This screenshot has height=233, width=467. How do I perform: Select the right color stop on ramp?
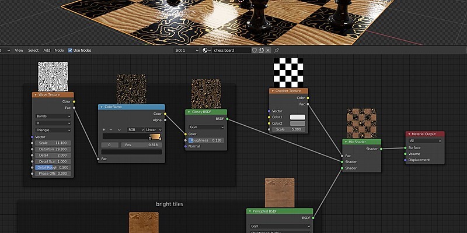pos(160,138)
